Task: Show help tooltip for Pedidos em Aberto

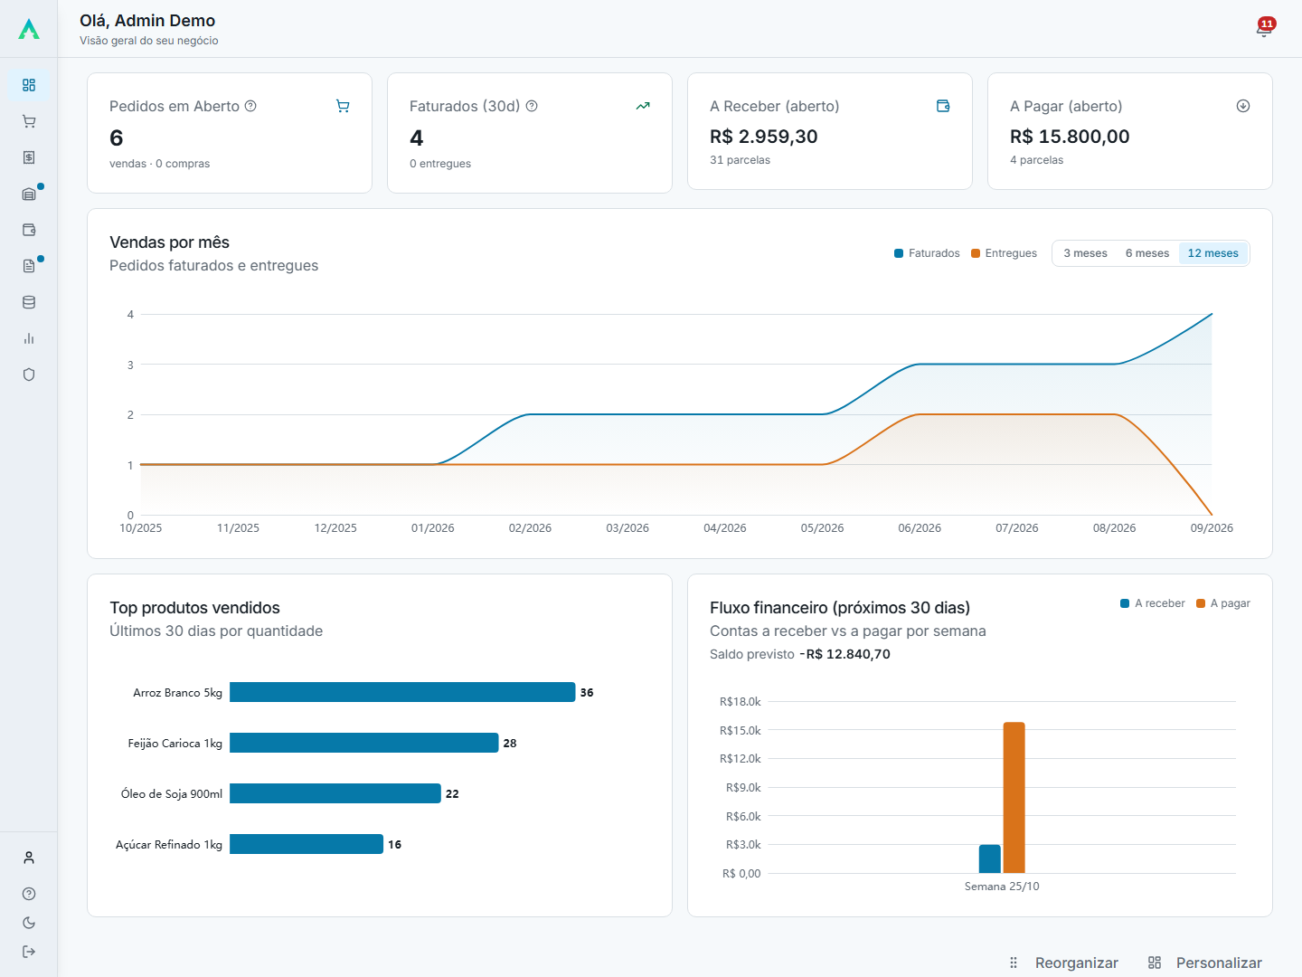Action: (251, 106)
